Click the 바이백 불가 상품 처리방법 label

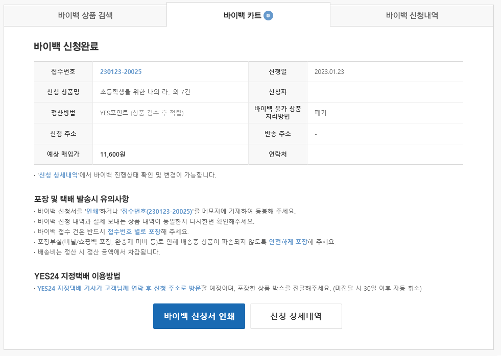[x=278, y=113]
